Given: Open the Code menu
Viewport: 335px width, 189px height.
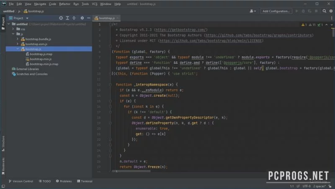Looking at the screenshot, I should [52, 4].
